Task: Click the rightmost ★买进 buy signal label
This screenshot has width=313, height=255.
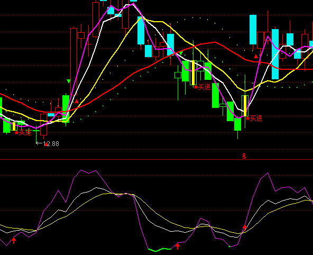Action: (254, 119)
